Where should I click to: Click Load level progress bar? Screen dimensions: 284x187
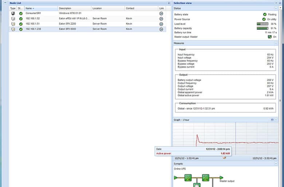coord(263,24)
